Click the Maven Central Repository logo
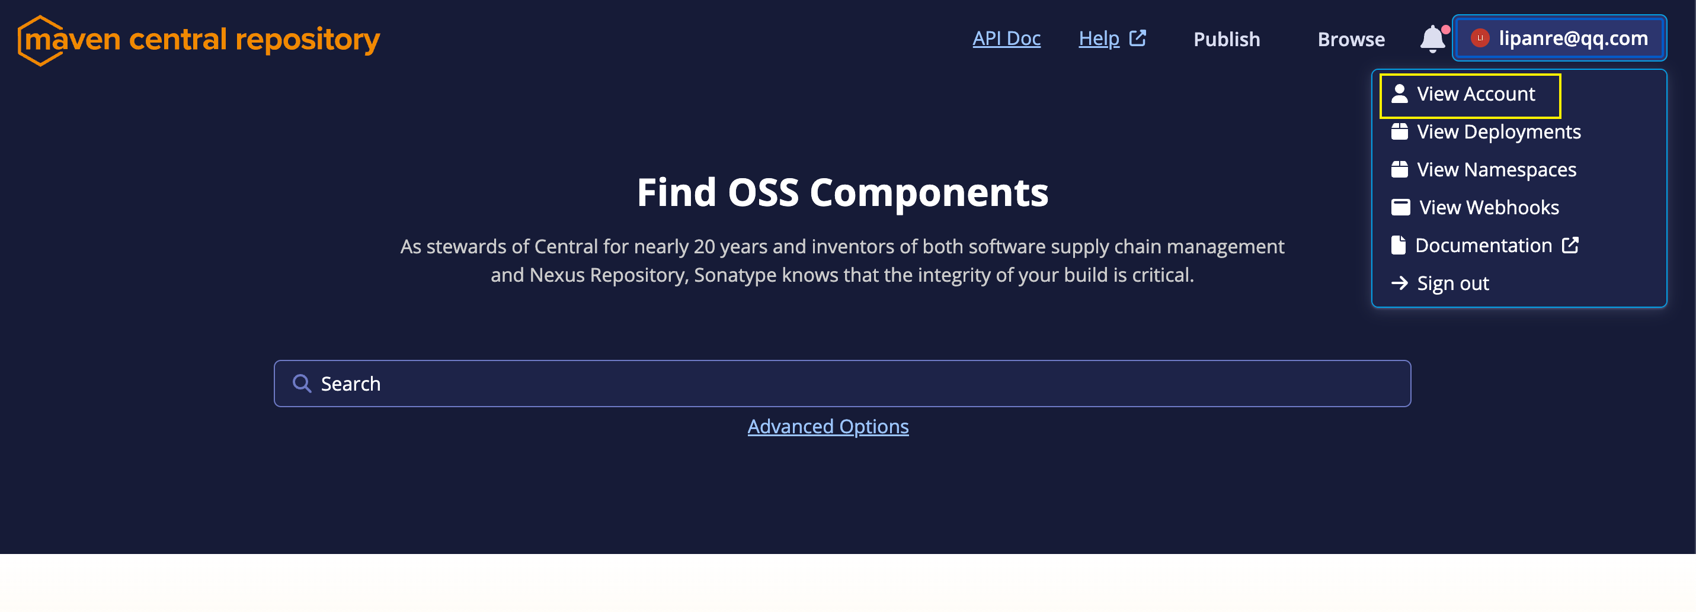1696x612 pixels. tap(198, 40)
